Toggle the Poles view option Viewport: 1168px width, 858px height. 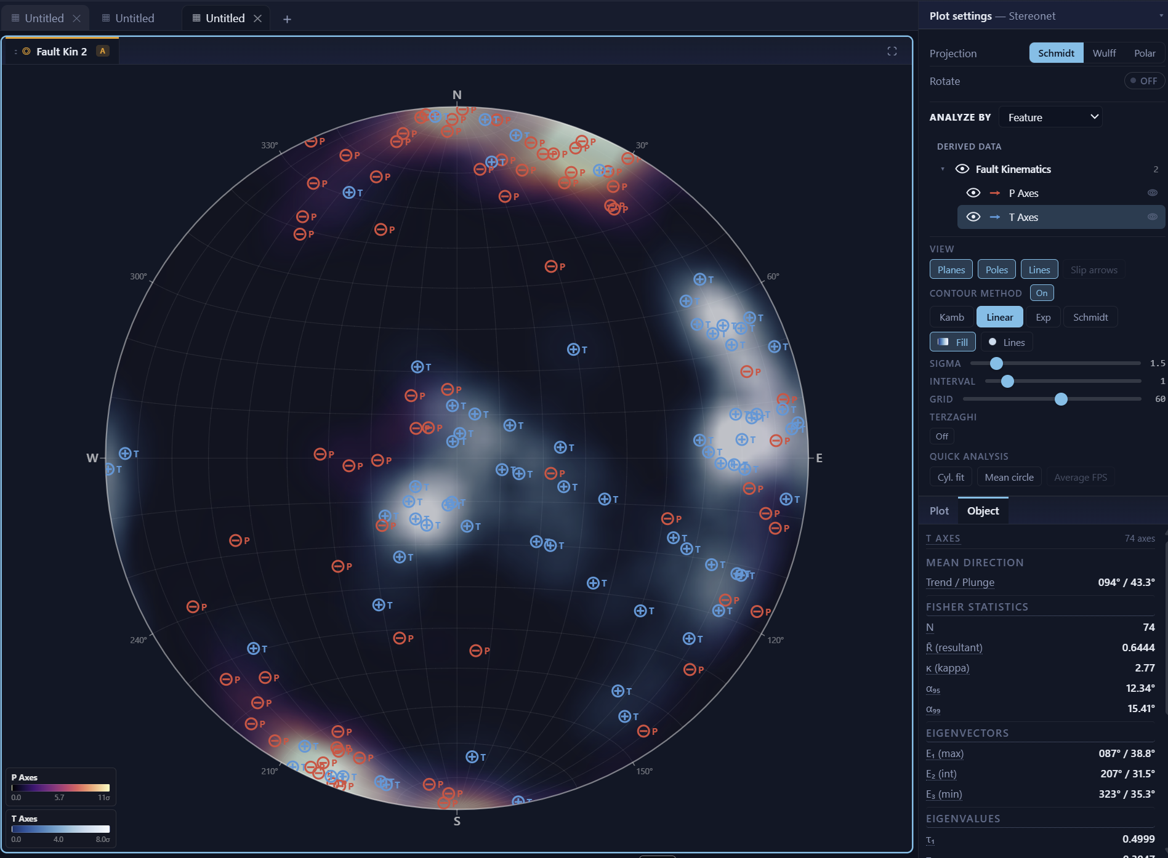(997, 270)
